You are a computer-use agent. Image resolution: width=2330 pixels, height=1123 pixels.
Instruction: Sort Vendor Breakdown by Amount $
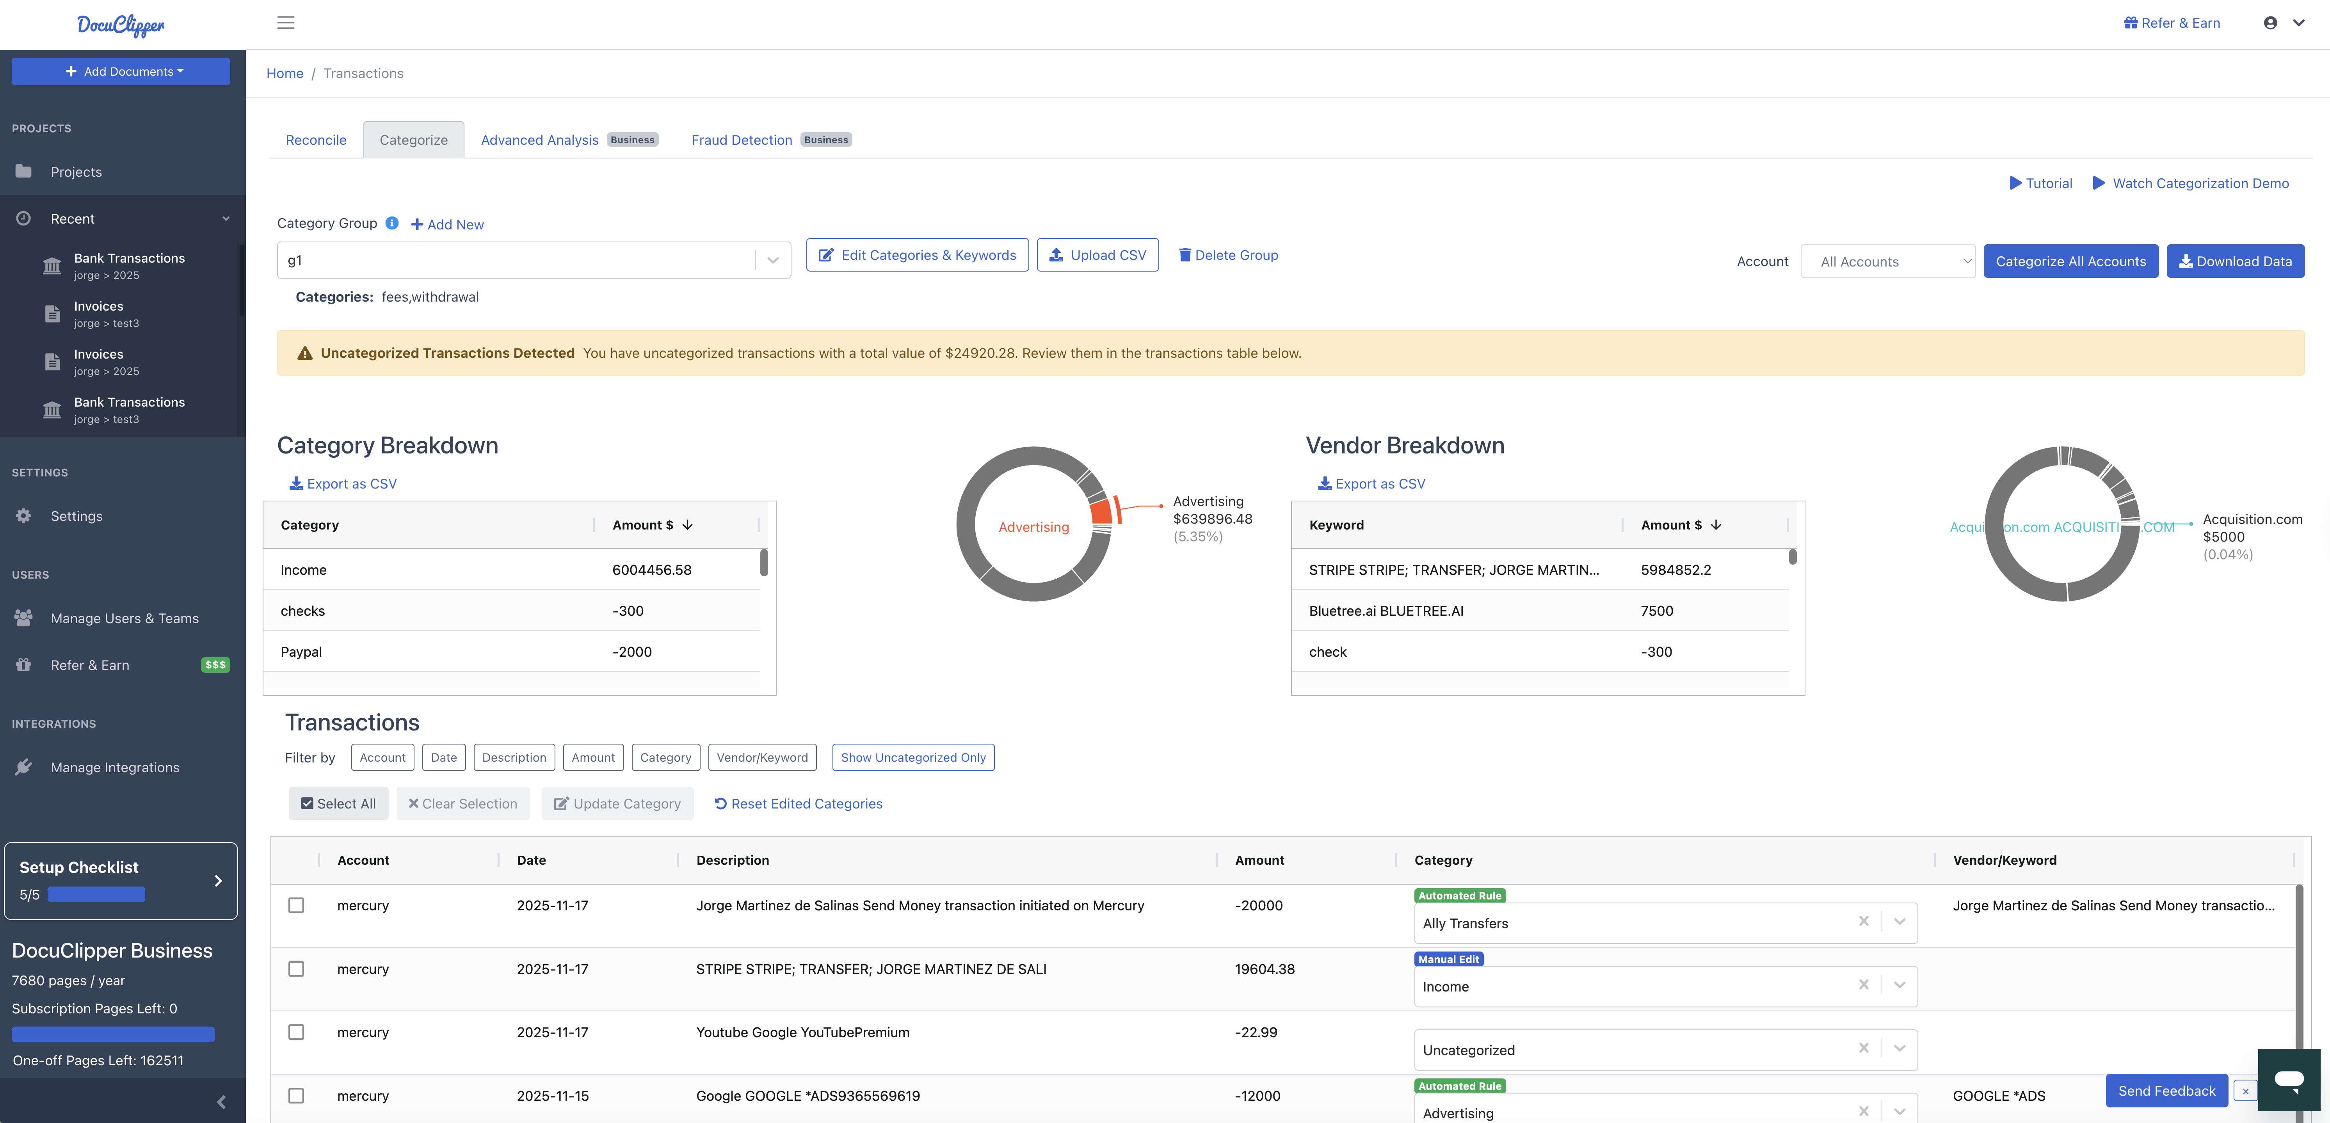1681,524
